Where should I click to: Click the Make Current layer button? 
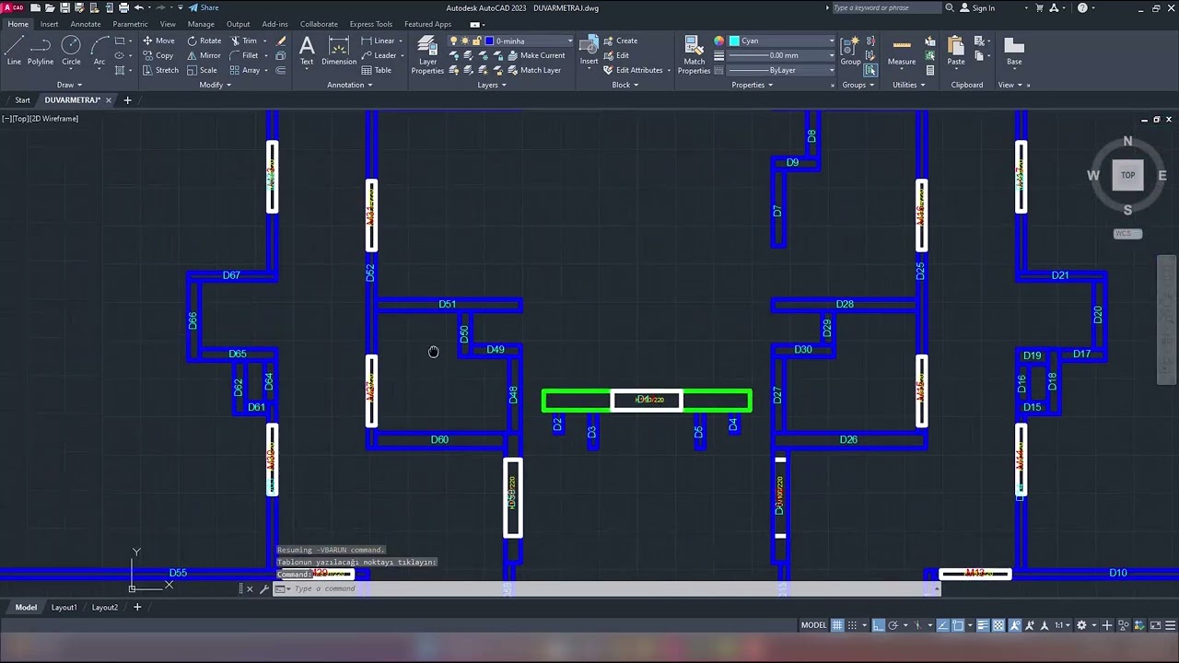tap(536, 55)
